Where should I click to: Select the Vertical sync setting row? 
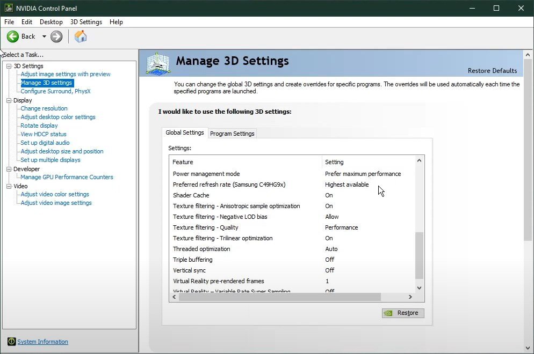(189, 270)
